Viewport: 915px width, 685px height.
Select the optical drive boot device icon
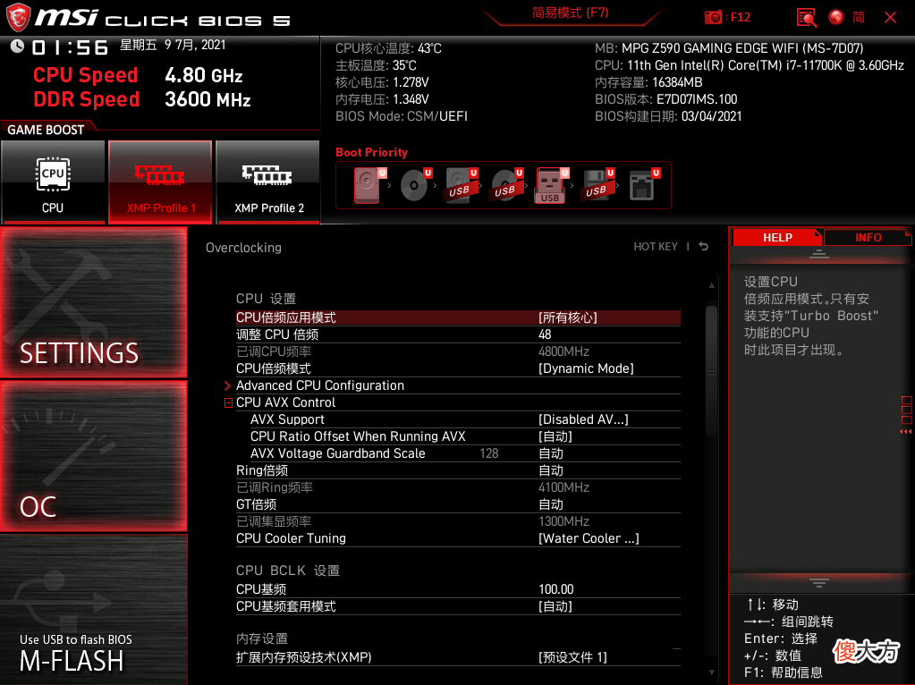click(416, 185)
